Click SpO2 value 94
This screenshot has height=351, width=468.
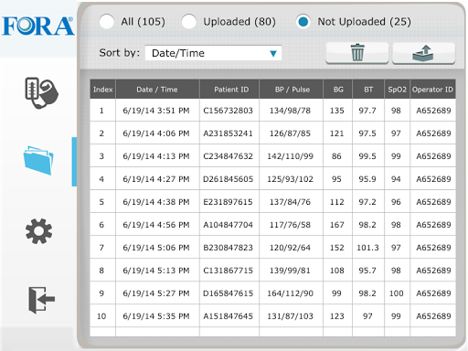point(396,179)
